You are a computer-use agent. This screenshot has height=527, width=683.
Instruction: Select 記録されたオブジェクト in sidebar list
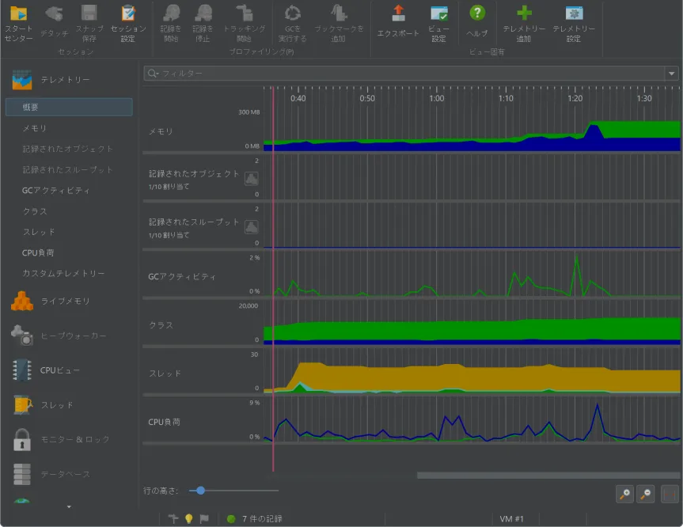[68, 149]
